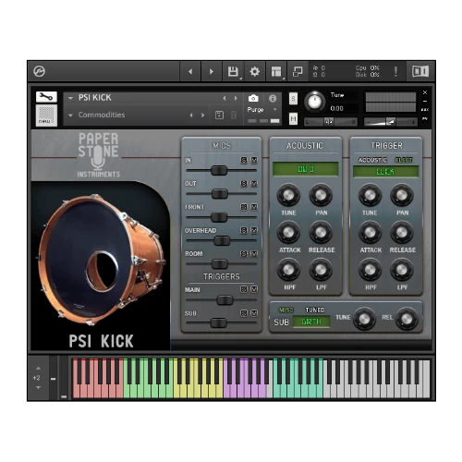
Task: Click the MAIN trigger level slider
Action: tap(225, 300)
